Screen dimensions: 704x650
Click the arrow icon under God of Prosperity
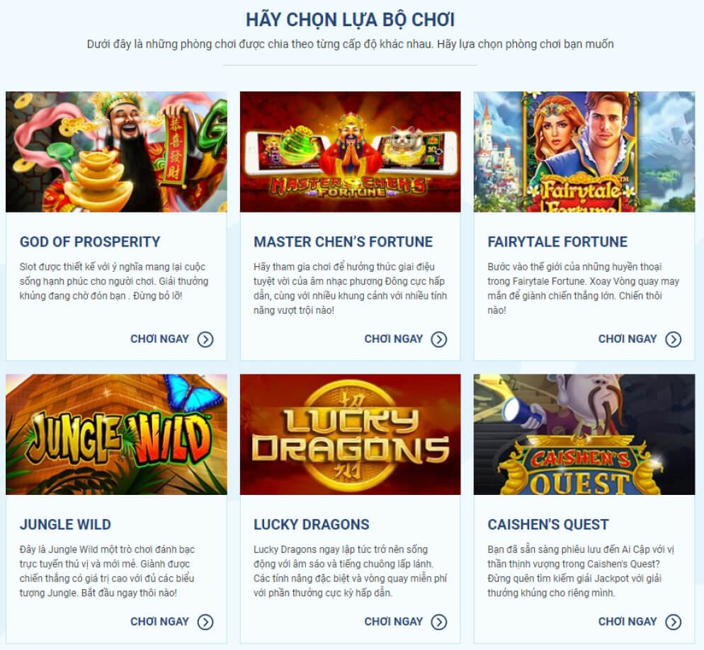205,339
